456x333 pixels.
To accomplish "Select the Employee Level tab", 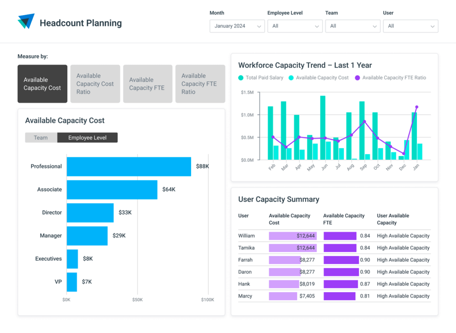I will (x=87, y=138).
